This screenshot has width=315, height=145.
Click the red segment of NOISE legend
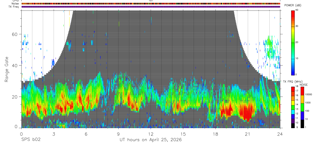303,91
